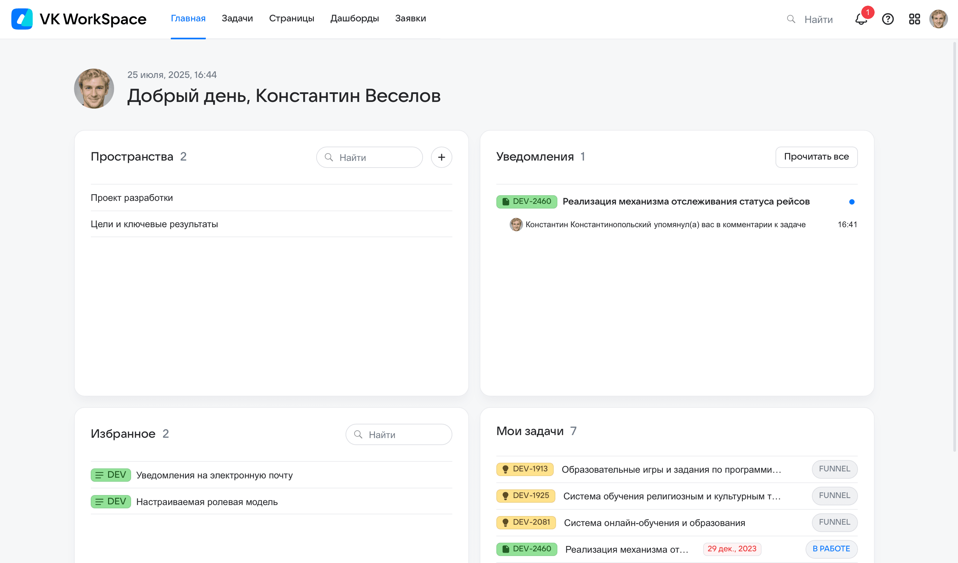Open the help question mark icon
This screenshot has width=958, height=563.
(888, 19)
